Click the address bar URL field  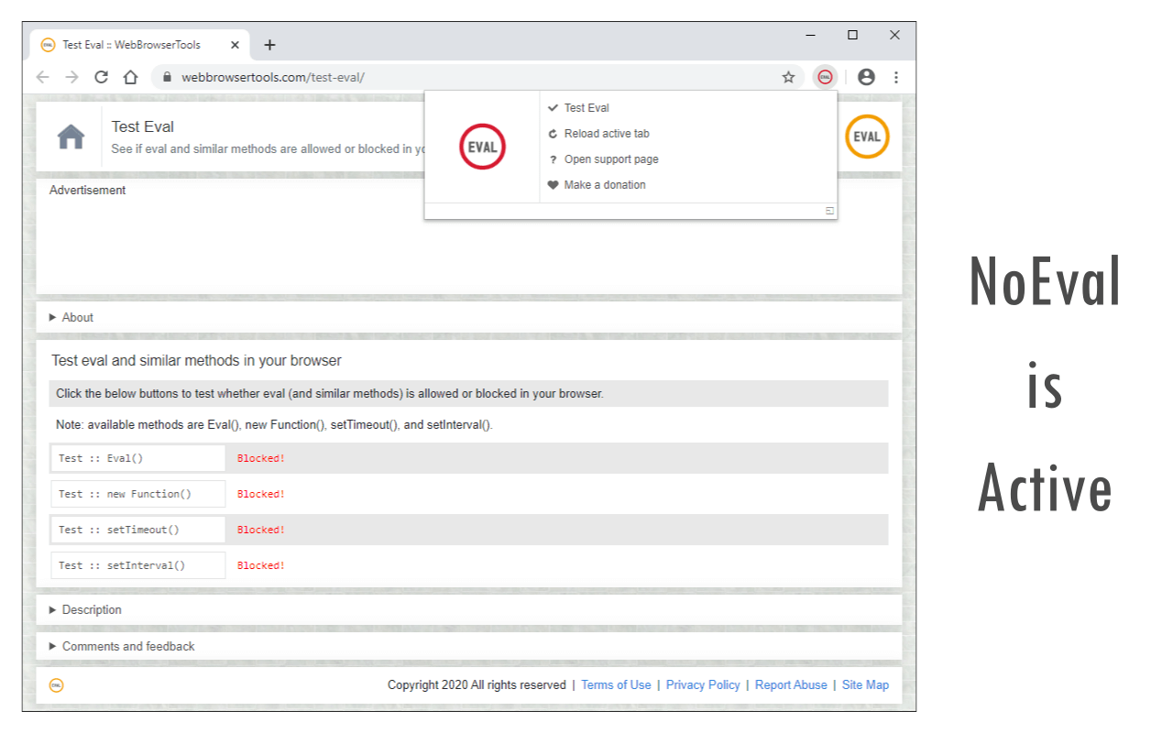477,77
